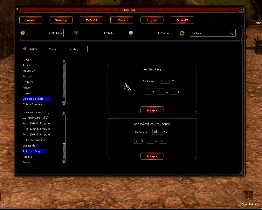Select the Guardian Soul II [E] item
Screen dimensions: 262x210
click(x=36, y=118)
